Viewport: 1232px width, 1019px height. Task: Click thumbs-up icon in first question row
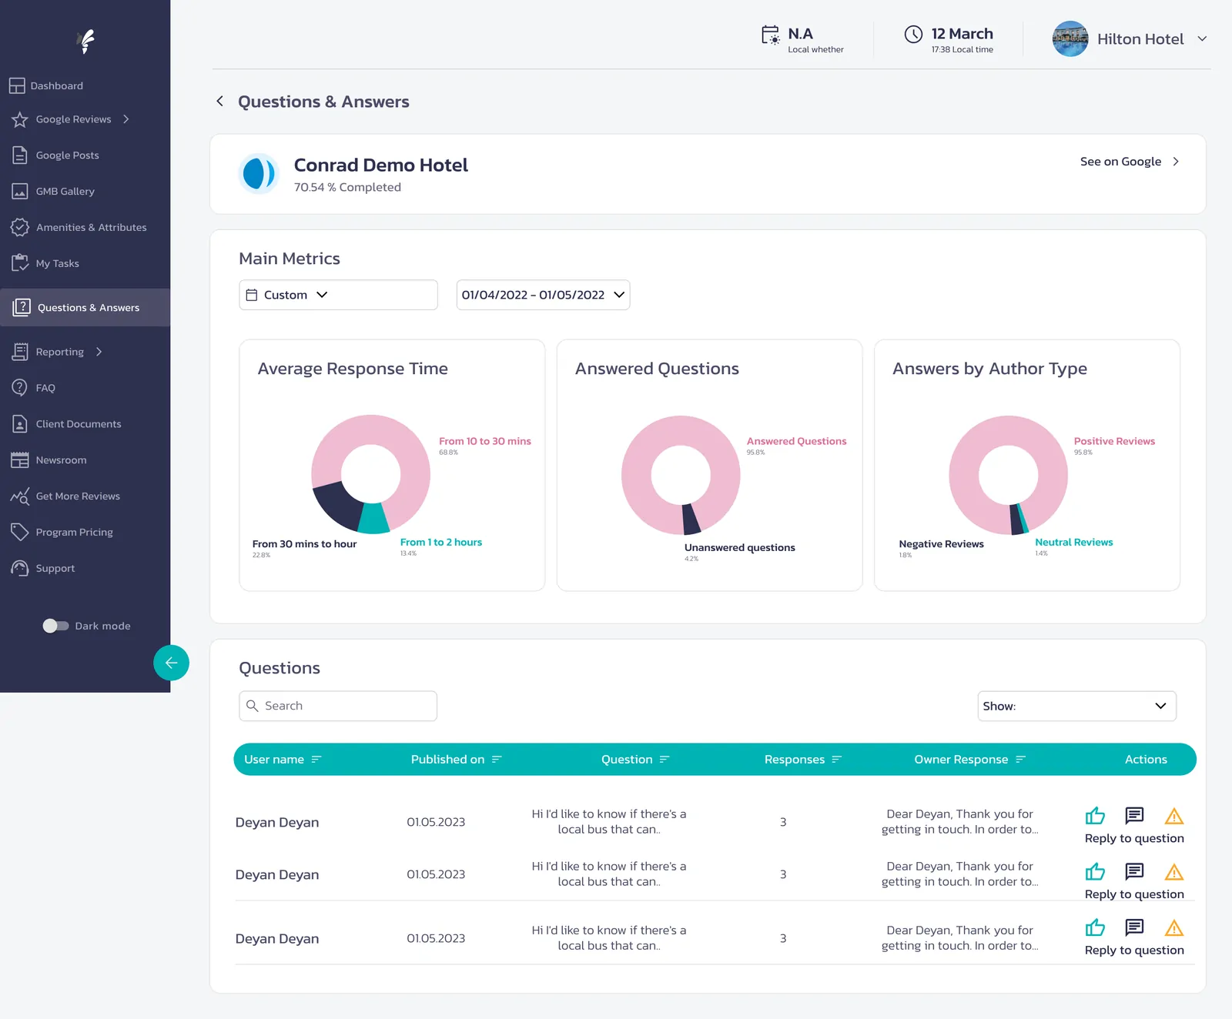(1095, 816)
